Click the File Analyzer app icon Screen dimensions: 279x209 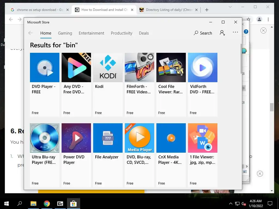[108, 138]
